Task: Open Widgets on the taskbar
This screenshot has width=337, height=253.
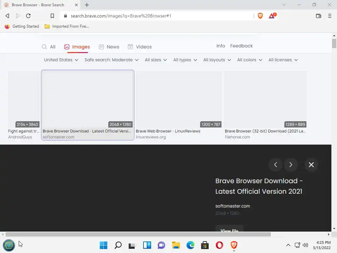Action: pos(147,245)
